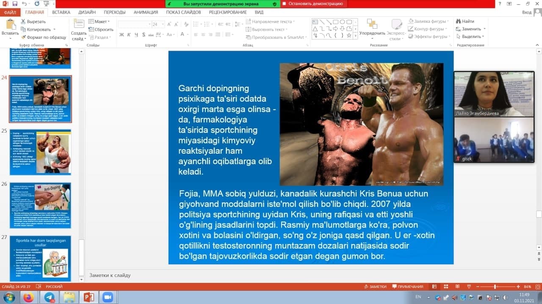Switch to ВИД ribbon tab
This screenshot has height=304, width=542.
click(259, 12)
